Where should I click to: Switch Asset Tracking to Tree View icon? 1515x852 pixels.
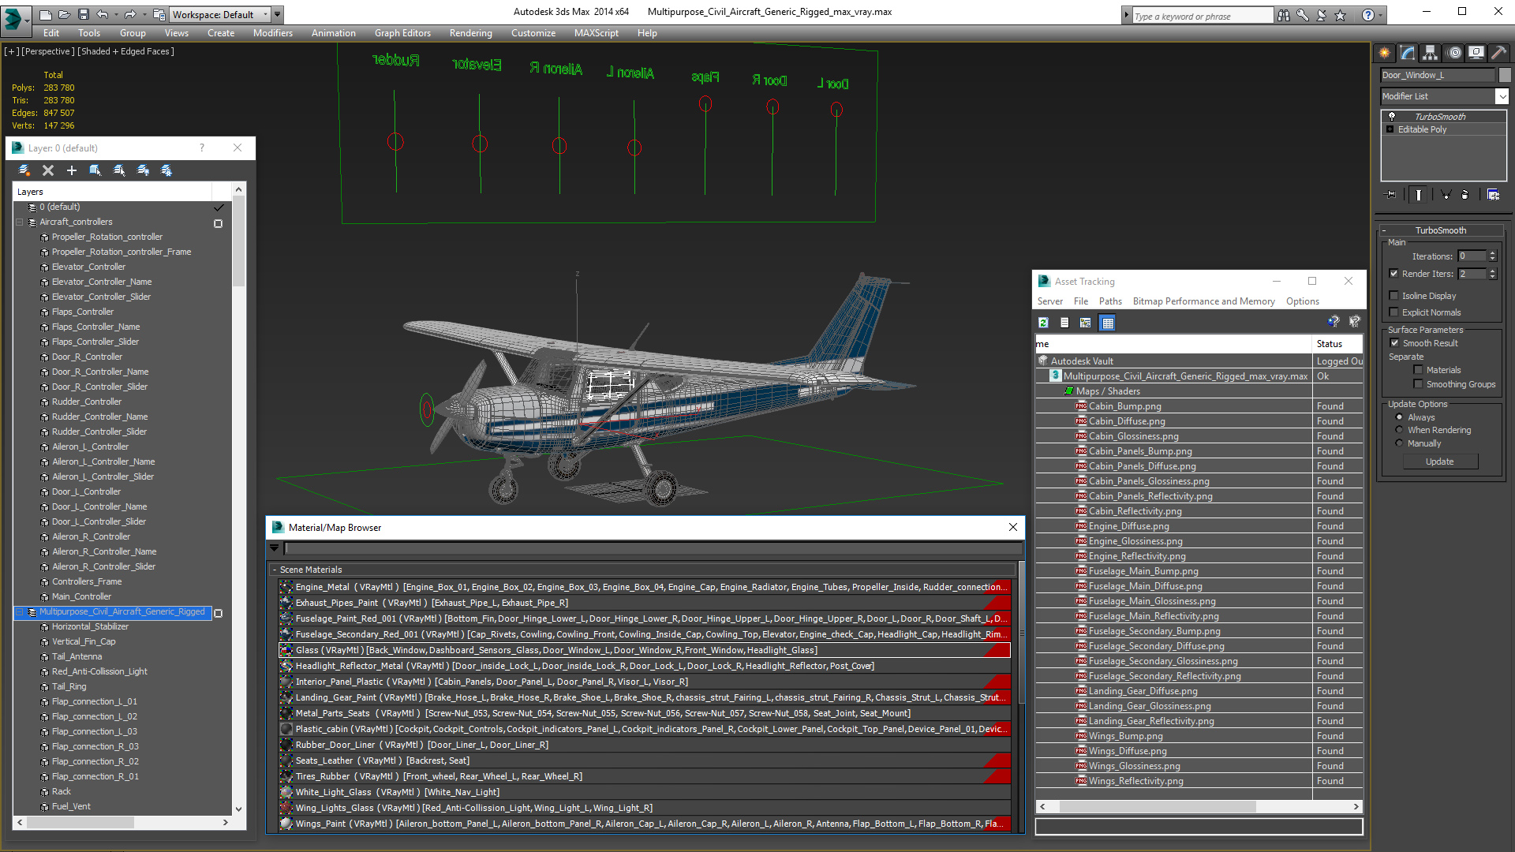pyautogui.click(x=1086, y=323)
